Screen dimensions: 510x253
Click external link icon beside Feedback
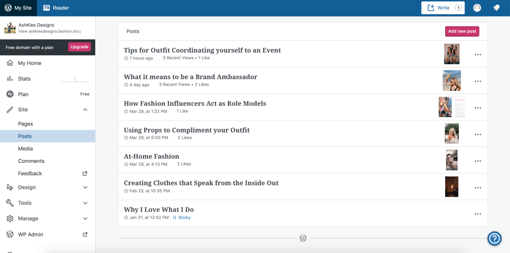tap(85, 173)
